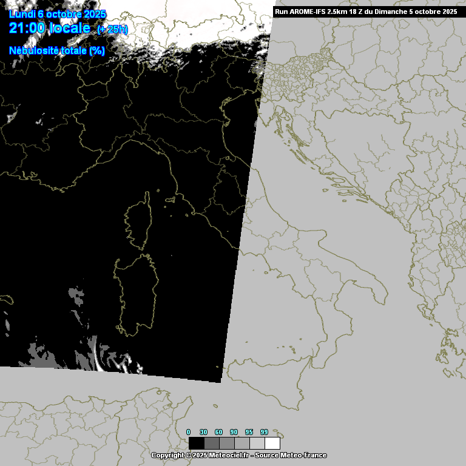Click the Copyright 2025 Meteociel.fr text

point(238,455)
